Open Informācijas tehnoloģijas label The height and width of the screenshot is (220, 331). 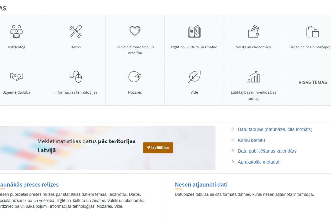[x=76, y=92]
